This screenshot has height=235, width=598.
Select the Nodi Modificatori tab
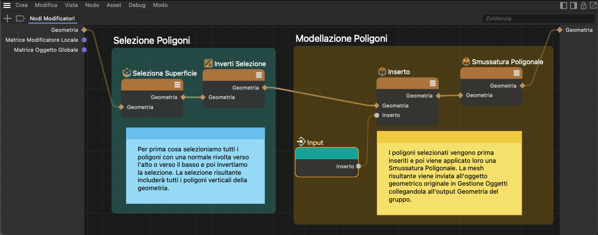pyautogui.click(x=52, y=18)
